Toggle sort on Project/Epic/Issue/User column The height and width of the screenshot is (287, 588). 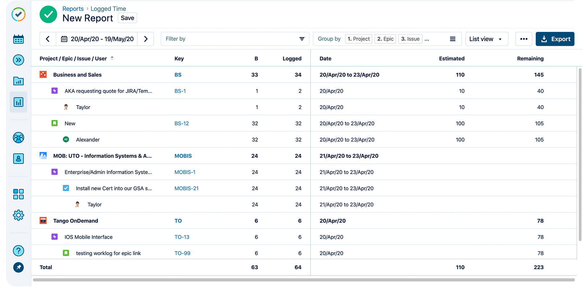[112, 58]
